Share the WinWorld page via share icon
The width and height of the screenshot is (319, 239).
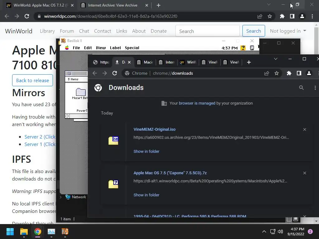[x=260, y=16]
